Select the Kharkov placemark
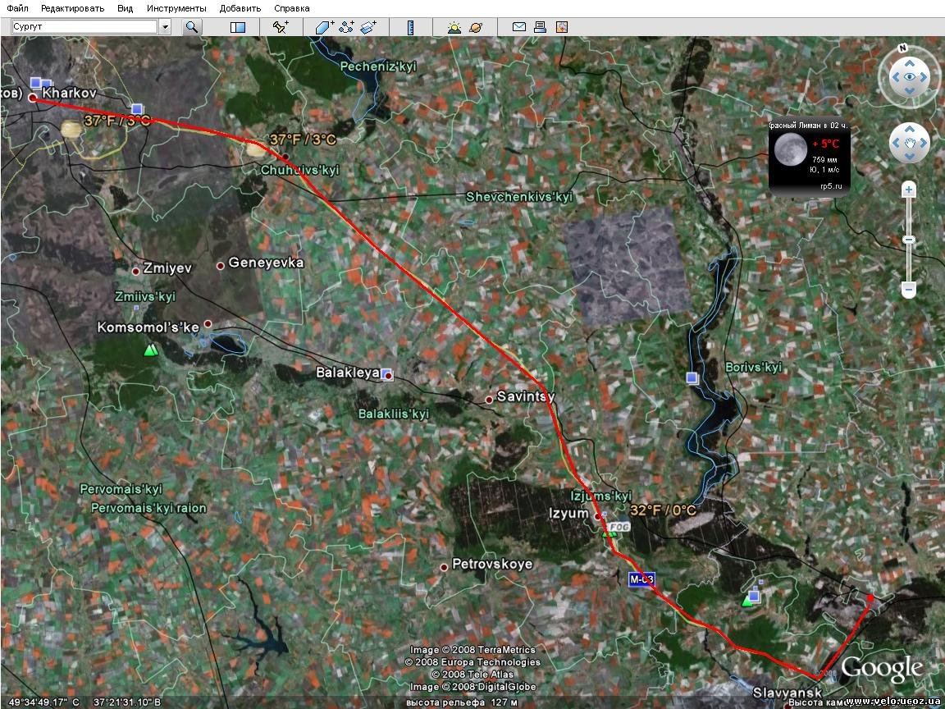 click(x=33, y=98)
